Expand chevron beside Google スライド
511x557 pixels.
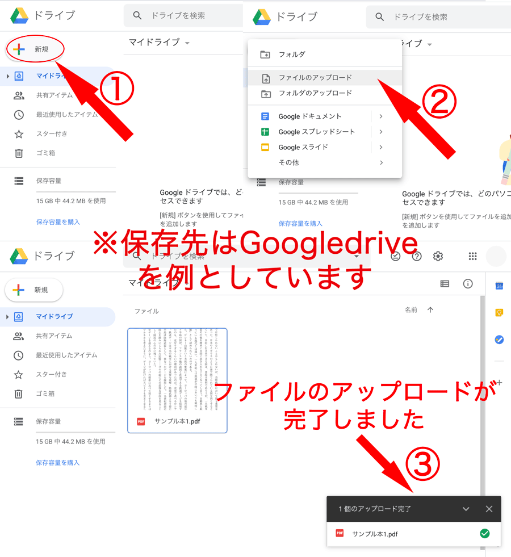point(380,147)
